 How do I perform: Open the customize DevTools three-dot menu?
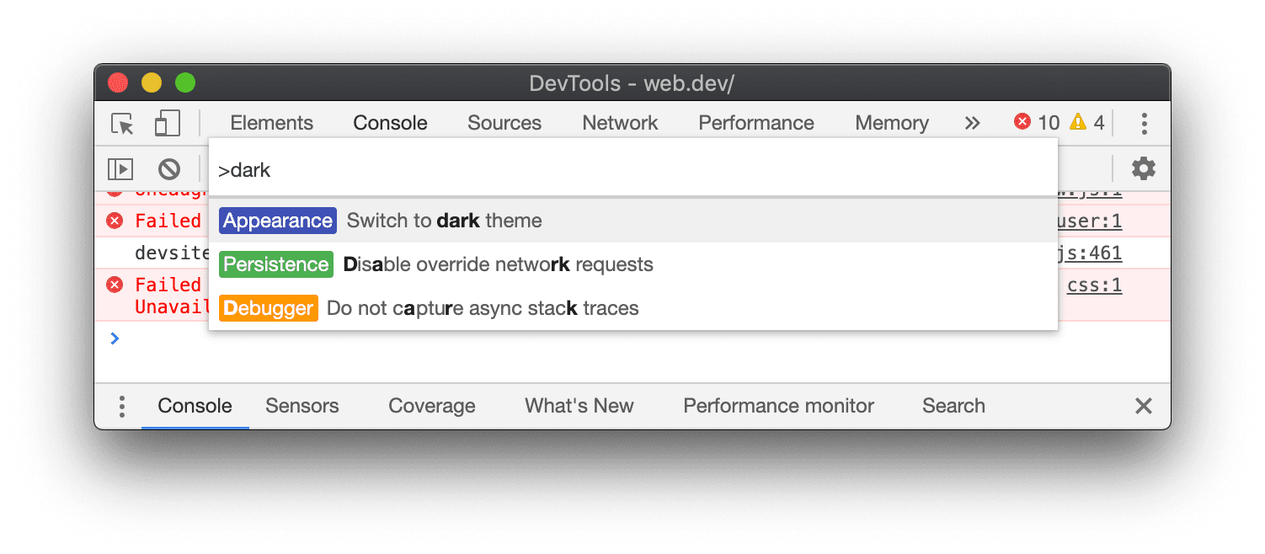(x=1145, y=123)
